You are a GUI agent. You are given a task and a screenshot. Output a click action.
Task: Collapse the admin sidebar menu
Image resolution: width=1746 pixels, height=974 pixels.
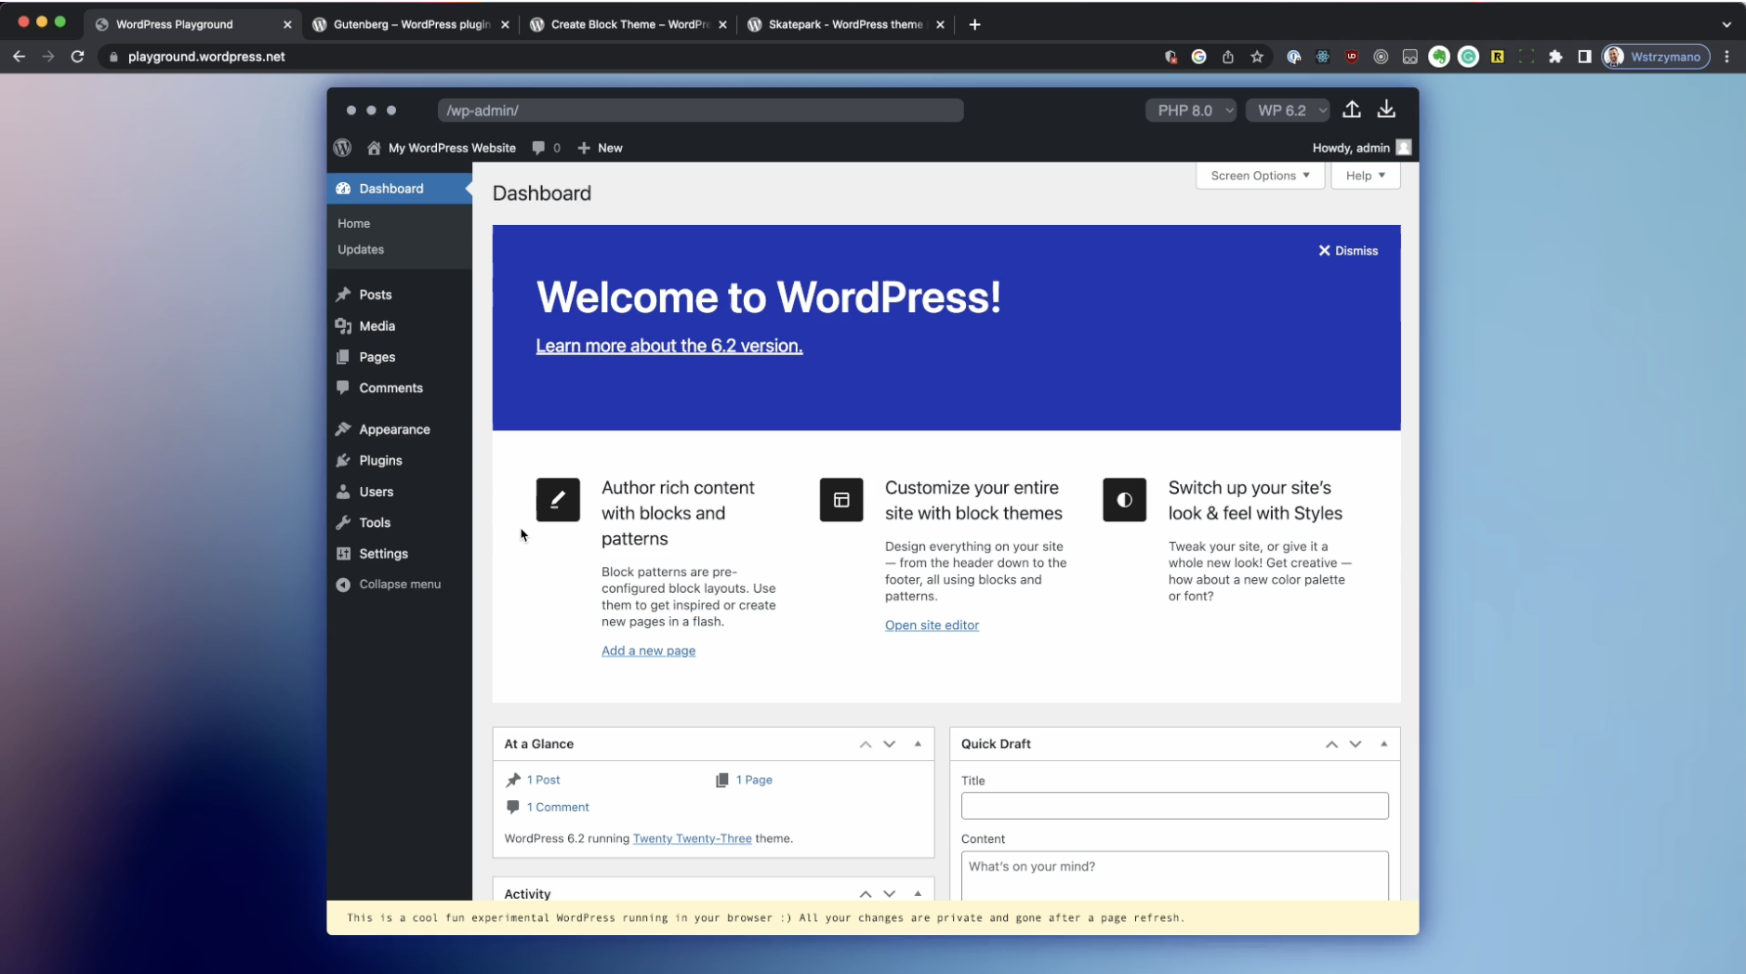point(399,585)
